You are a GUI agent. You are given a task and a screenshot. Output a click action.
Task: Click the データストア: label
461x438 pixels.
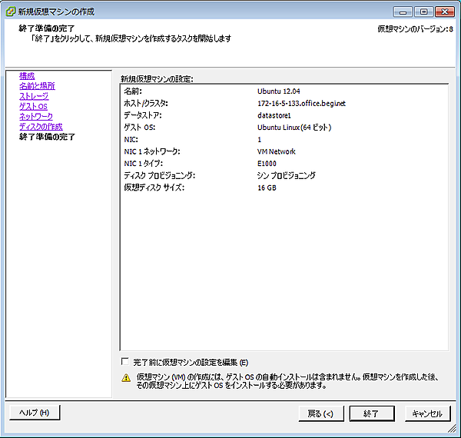tap(143, 115)
